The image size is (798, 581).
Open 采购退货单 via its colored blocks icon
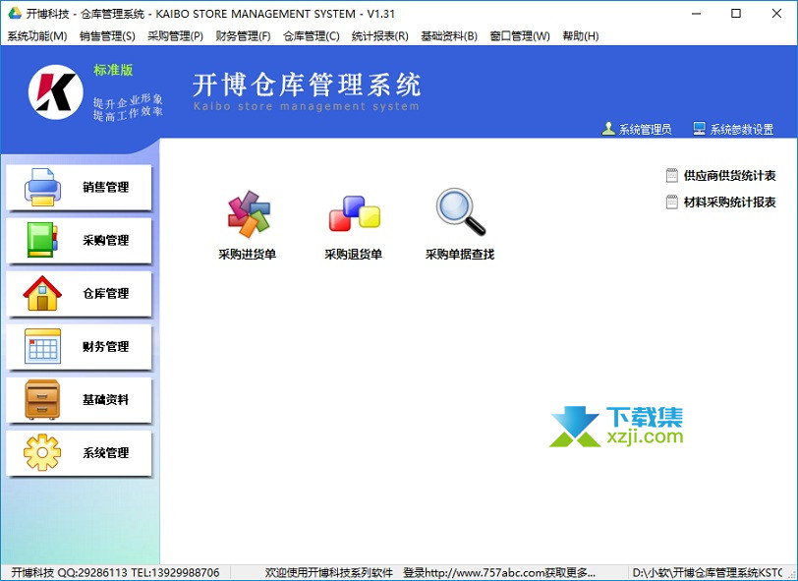click(x=355, y=213)
